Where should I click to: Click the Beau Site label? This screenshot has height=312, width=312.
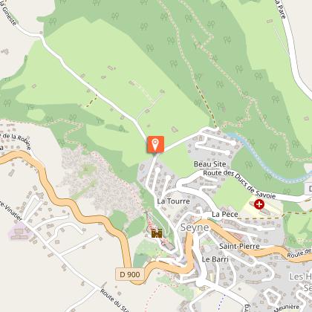[x=209, y=164]
